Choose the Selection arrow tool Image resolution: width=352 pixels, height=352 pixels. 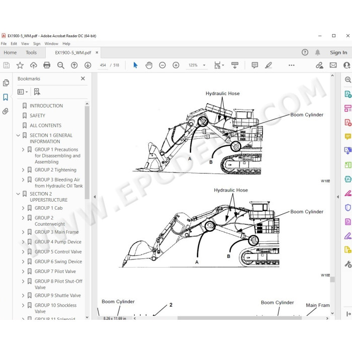point(135,65)
